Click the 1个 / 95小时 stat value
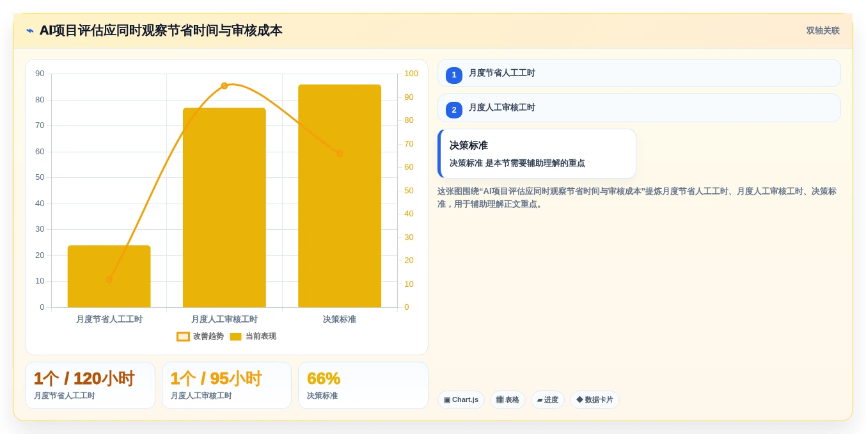 pyautogui.click(x=216, y=378)
